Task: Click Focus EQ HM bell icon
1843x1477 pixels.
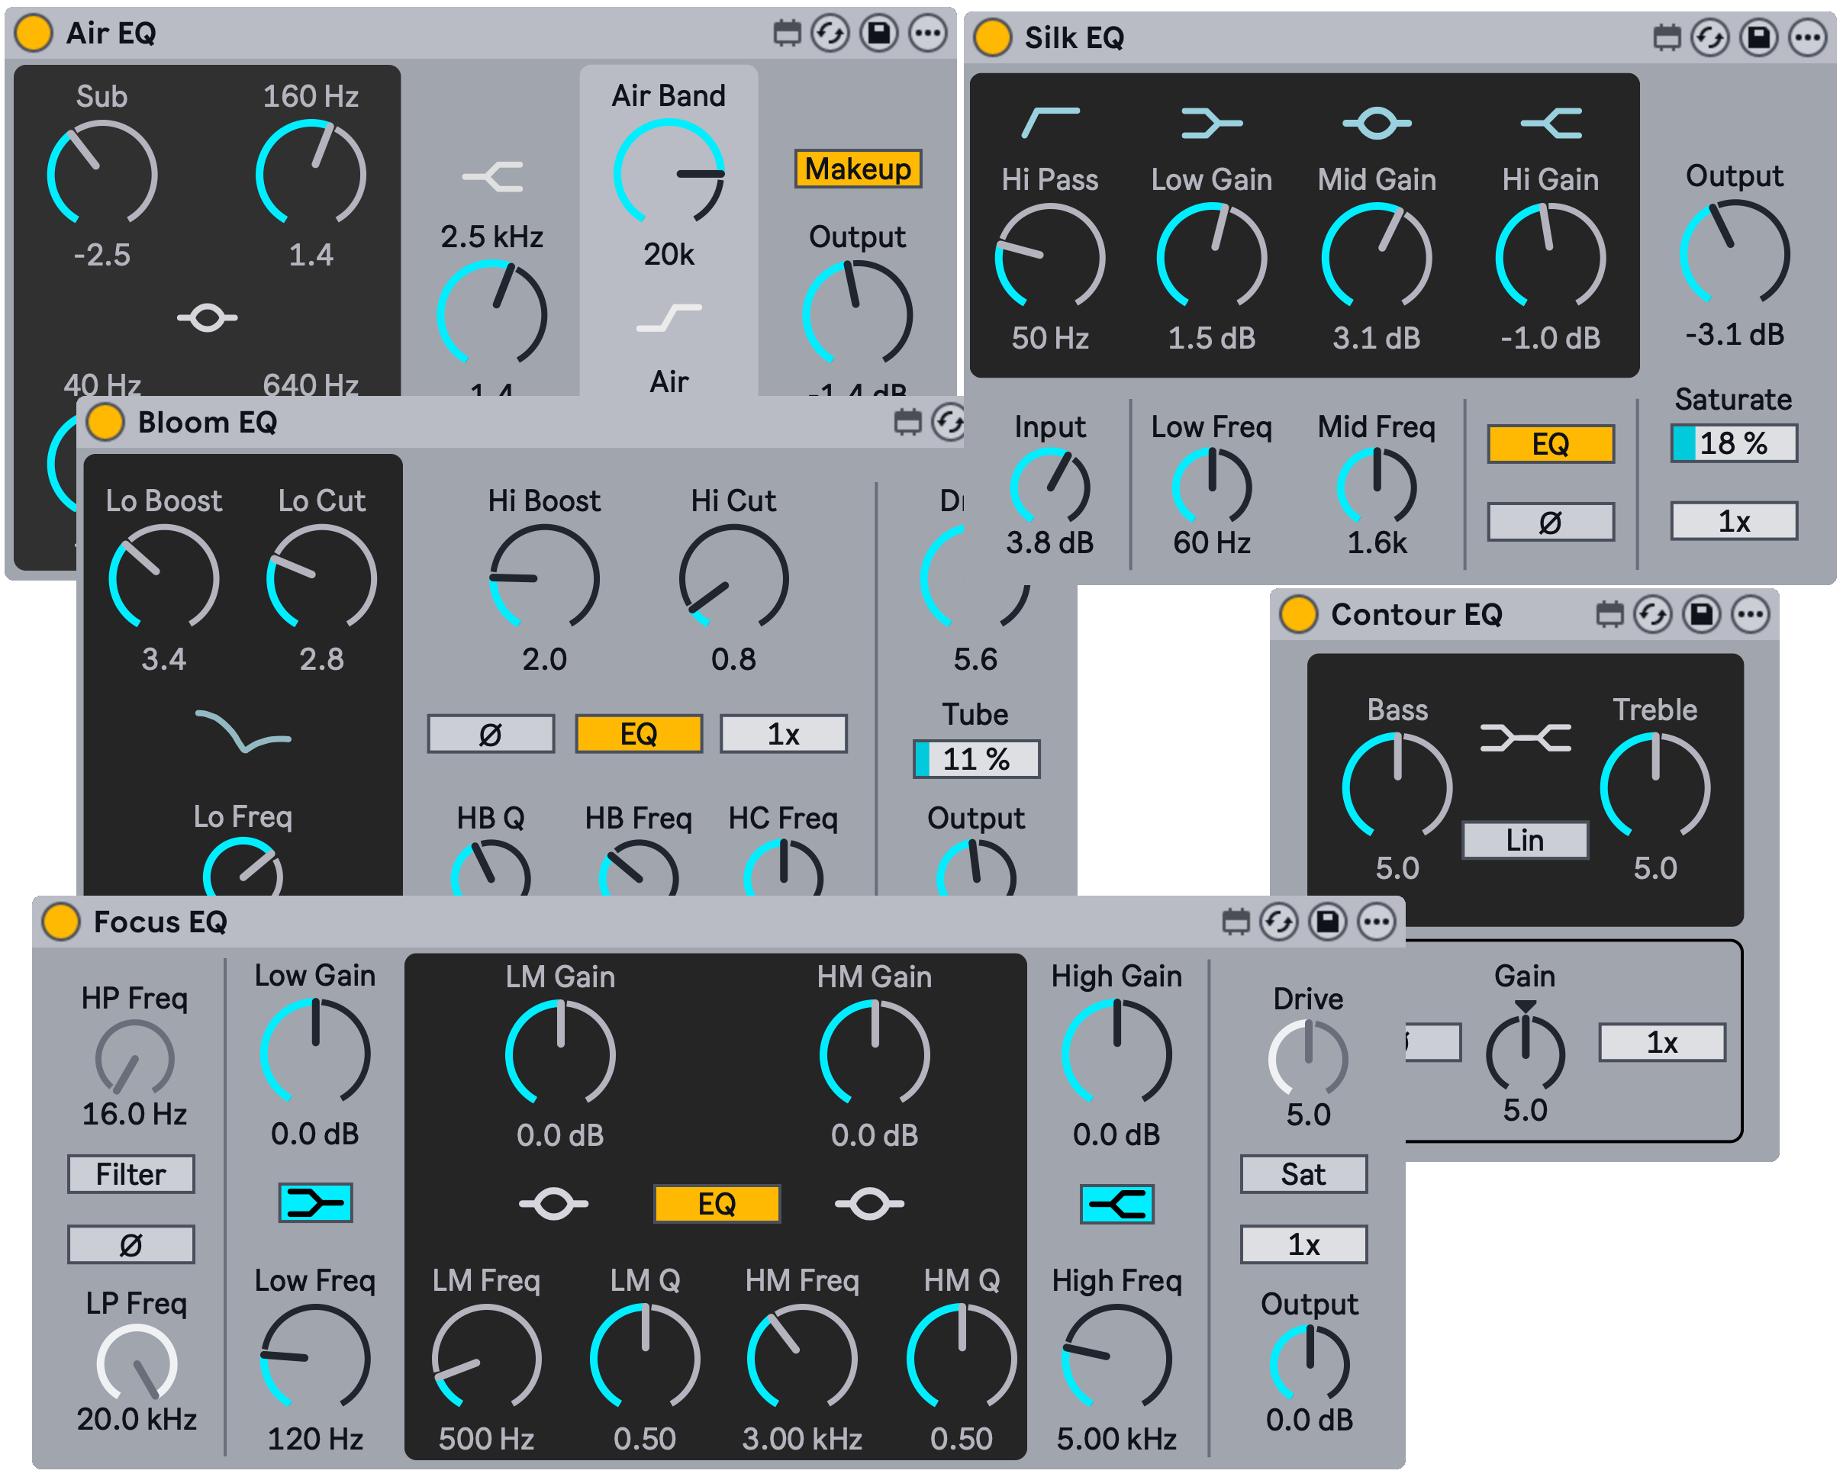Action: click(869, 1205)
